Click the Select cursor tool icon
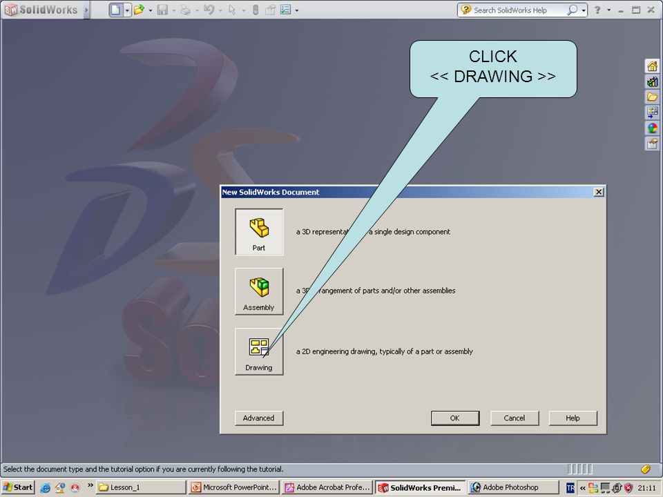The width and height of the screenshot is (663, 497). (232, 10)
